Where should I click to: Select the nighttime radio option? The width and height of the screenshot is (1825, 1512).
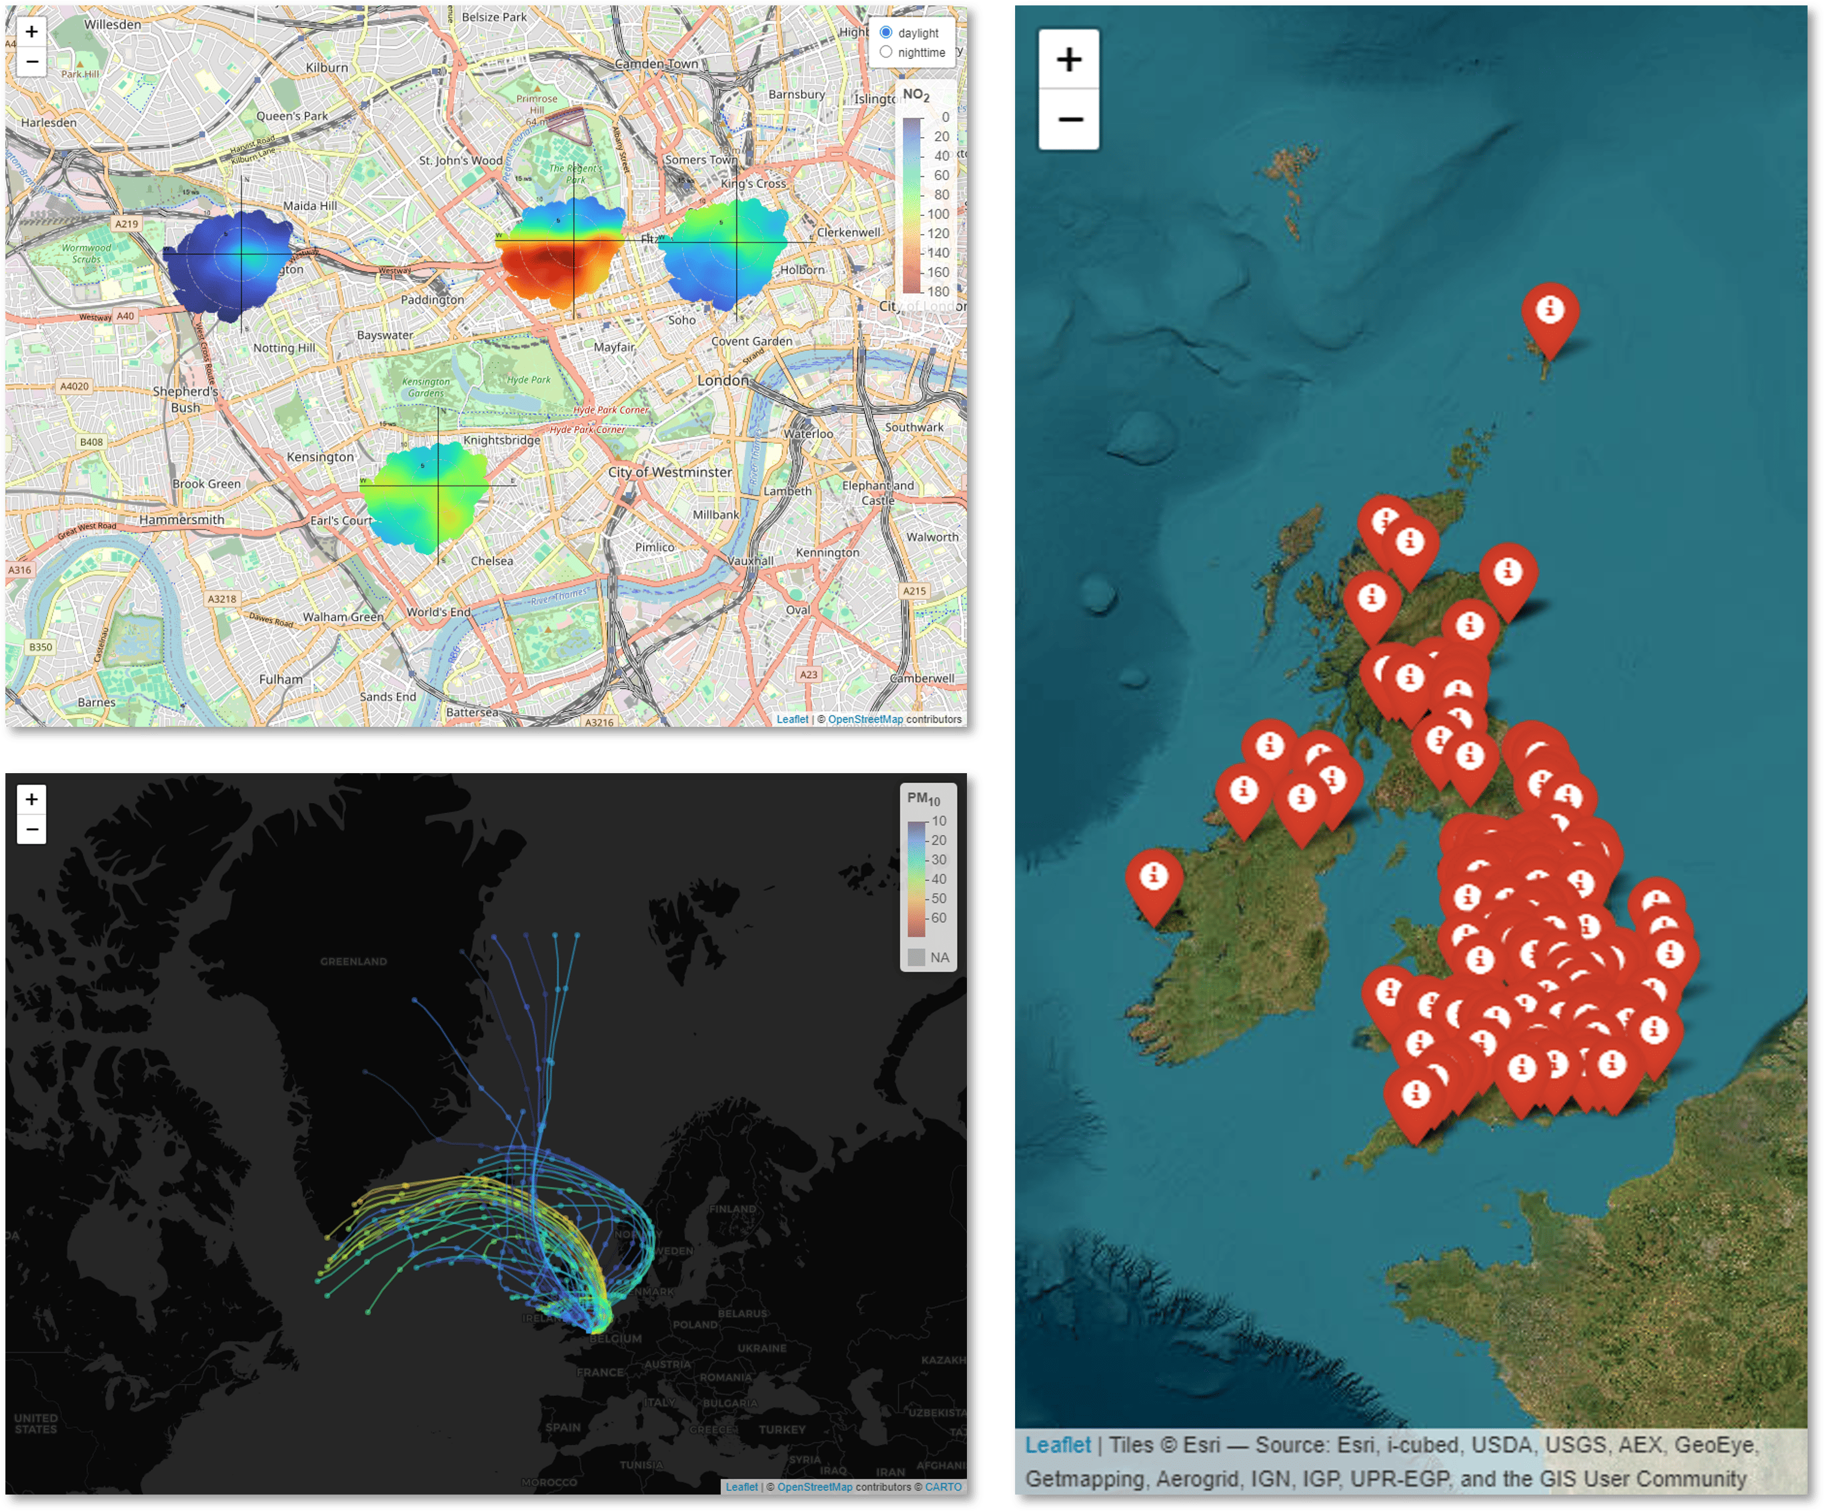point(886,52)
